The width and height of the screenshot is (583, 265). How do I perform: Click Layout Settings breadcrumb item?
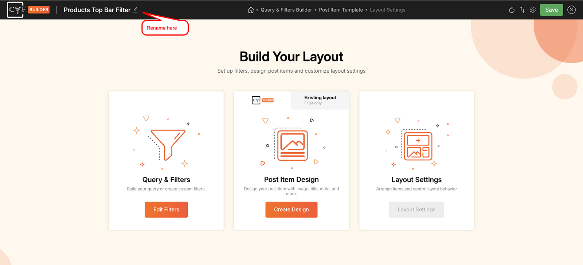pyautogui.click(x=388, y=10)
